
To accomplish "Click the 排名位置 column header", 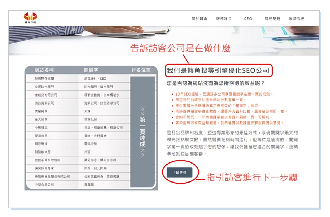I will (x=141, y=70).
